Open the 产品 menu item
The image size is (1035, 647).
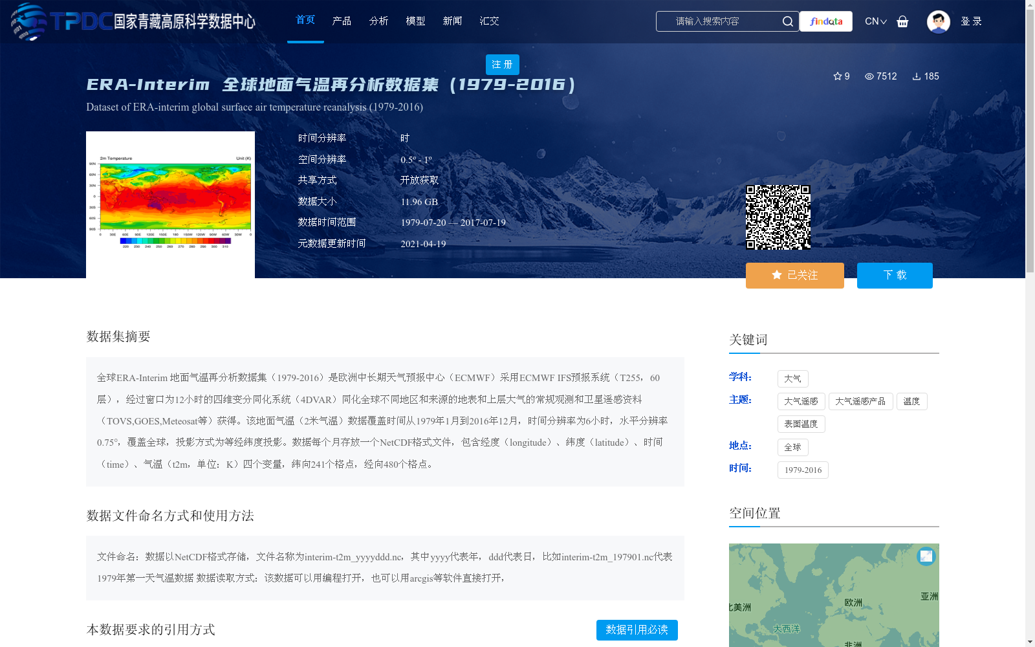(342, 21)
